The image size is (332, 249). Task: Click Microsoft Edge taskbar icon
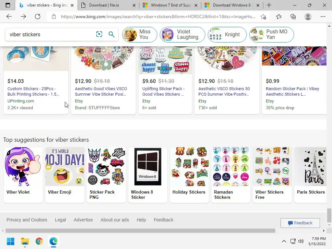point(53,241)
